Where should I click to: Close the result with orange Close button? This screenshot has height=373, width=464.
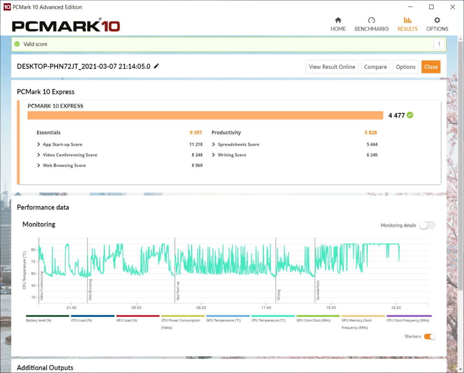pyautogui.click(x=431, y=67)
